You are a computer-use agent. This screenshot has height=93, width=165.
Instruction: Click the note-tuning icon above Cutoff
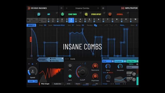click(x=85, y=63)
